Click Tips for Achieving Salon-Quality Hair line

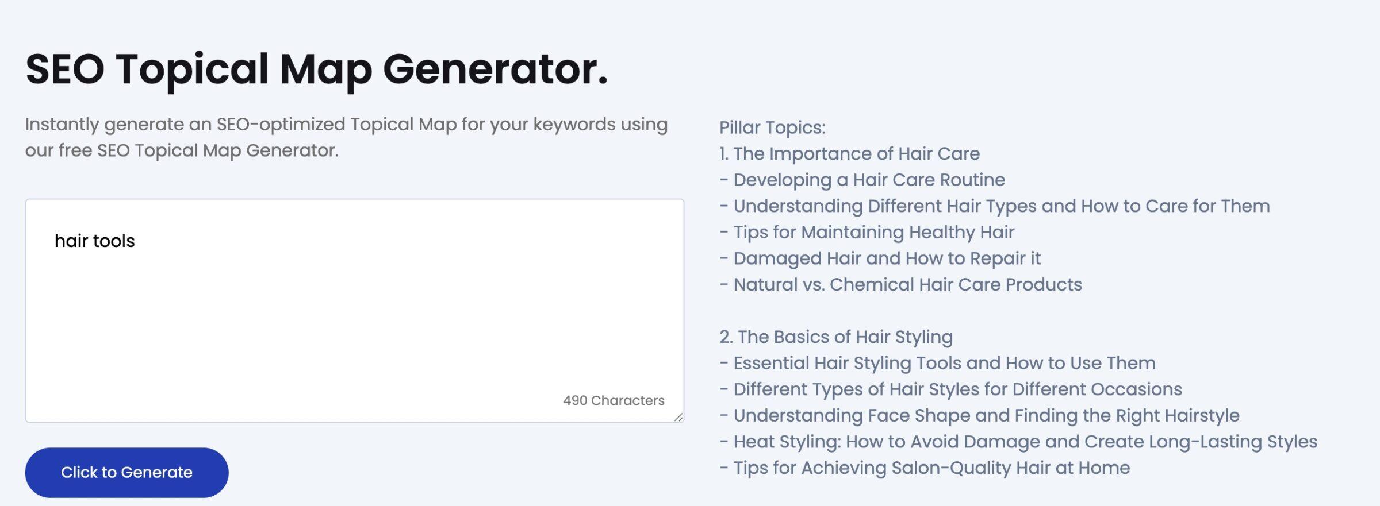(x=925, y=468)
